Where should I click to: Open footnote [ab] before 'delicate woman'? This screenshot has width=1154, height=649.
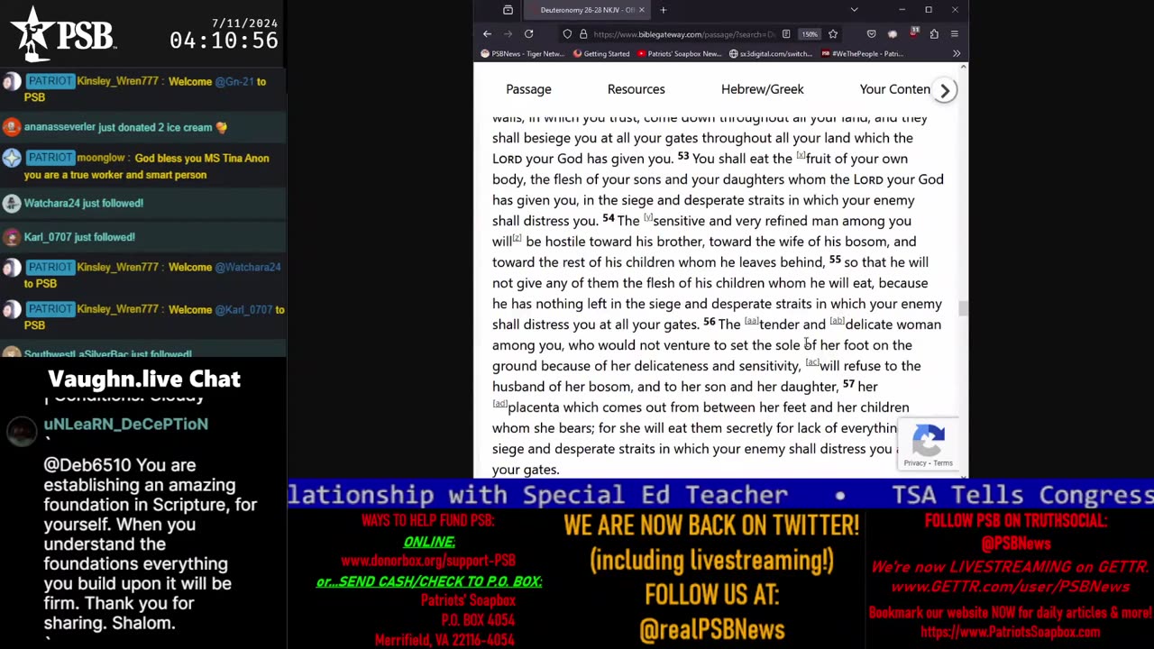tap(838, 321)
